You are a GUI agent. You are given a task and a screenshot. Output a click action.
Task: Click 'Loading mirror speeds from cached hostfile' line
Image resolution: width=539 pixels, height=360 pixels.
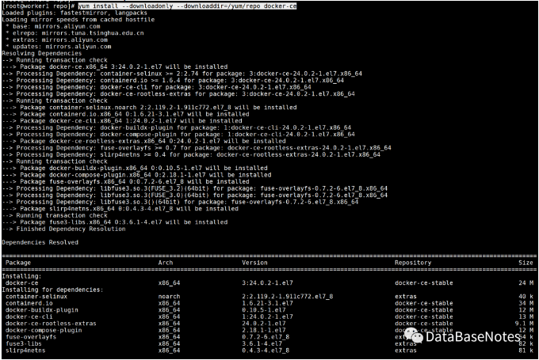click(x=78, y=20)
